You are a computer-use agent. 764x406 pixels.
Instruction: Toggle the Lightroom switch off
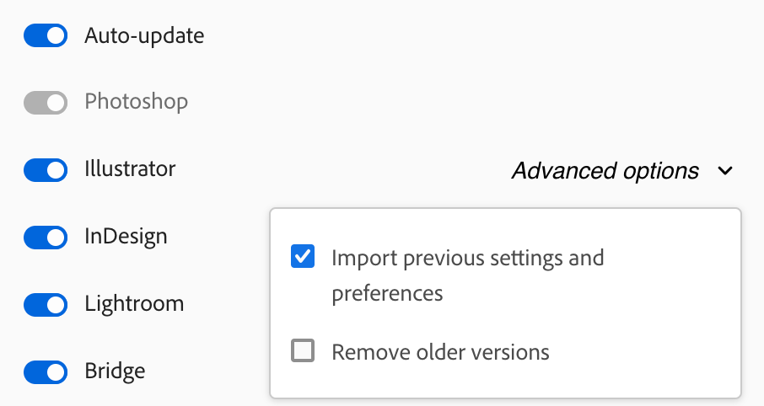click(x=46, y=303)
